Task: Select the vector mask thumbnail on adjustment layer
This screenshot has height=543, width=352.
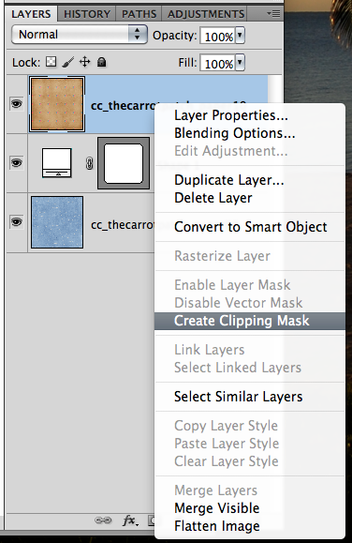Action: click(124, 163)
